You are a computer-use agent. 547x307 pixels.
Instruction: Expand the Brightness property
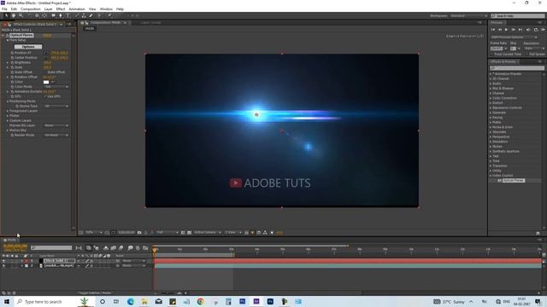tap(8, 62)
